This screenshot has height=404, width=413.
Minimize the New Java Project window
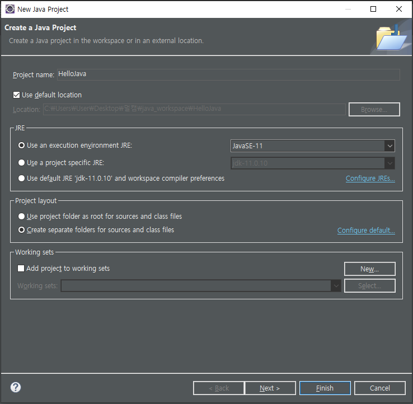(x=348, y=9)
